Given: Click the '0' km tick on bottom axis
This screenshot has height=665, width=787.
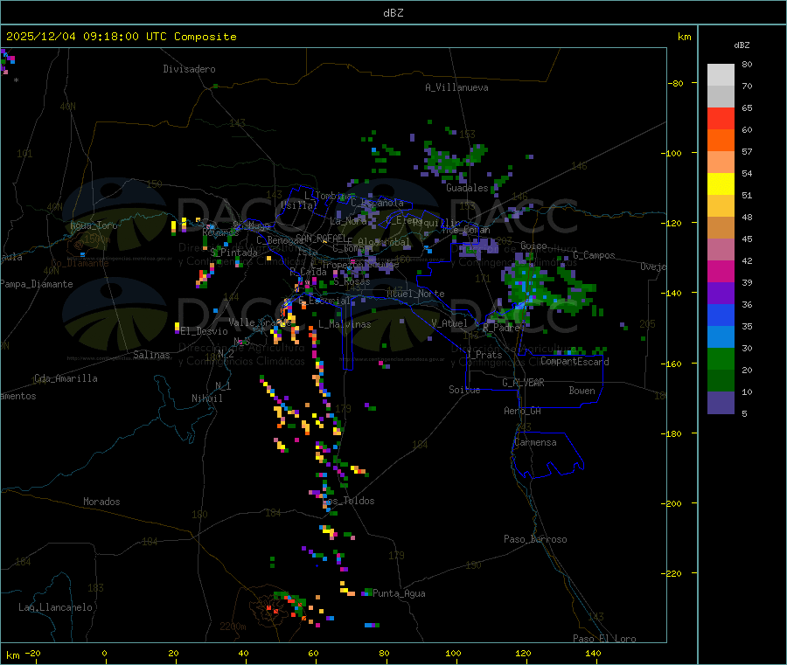Looking at the screenshot, I should (104, 653).
